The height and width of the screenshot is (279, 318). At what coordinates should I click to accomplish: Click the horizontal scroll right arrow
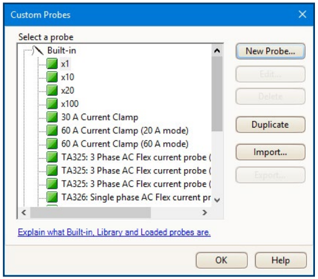[x=205, y=212]
